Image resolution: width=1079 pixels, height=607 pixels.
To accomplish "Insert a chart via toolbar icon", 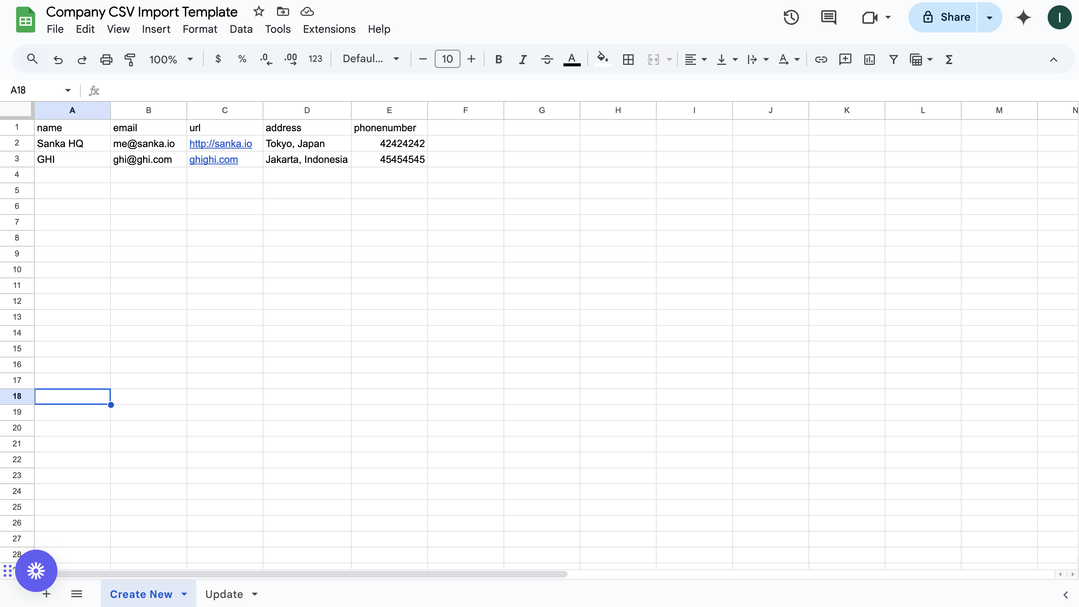I will [869, 60].
